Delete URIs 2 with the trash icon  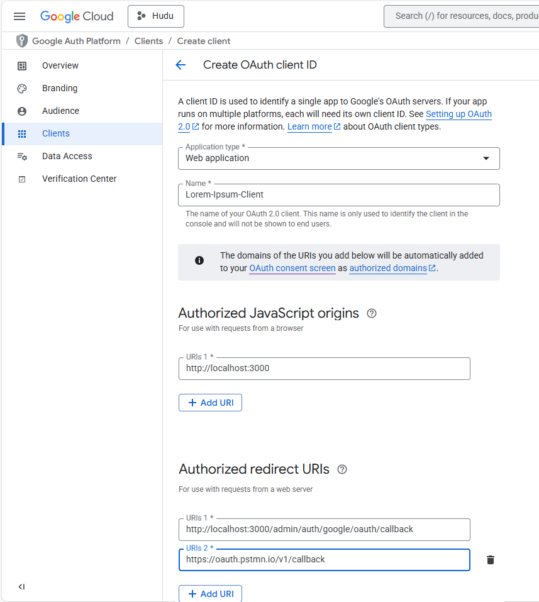click(x=489, y=560)
